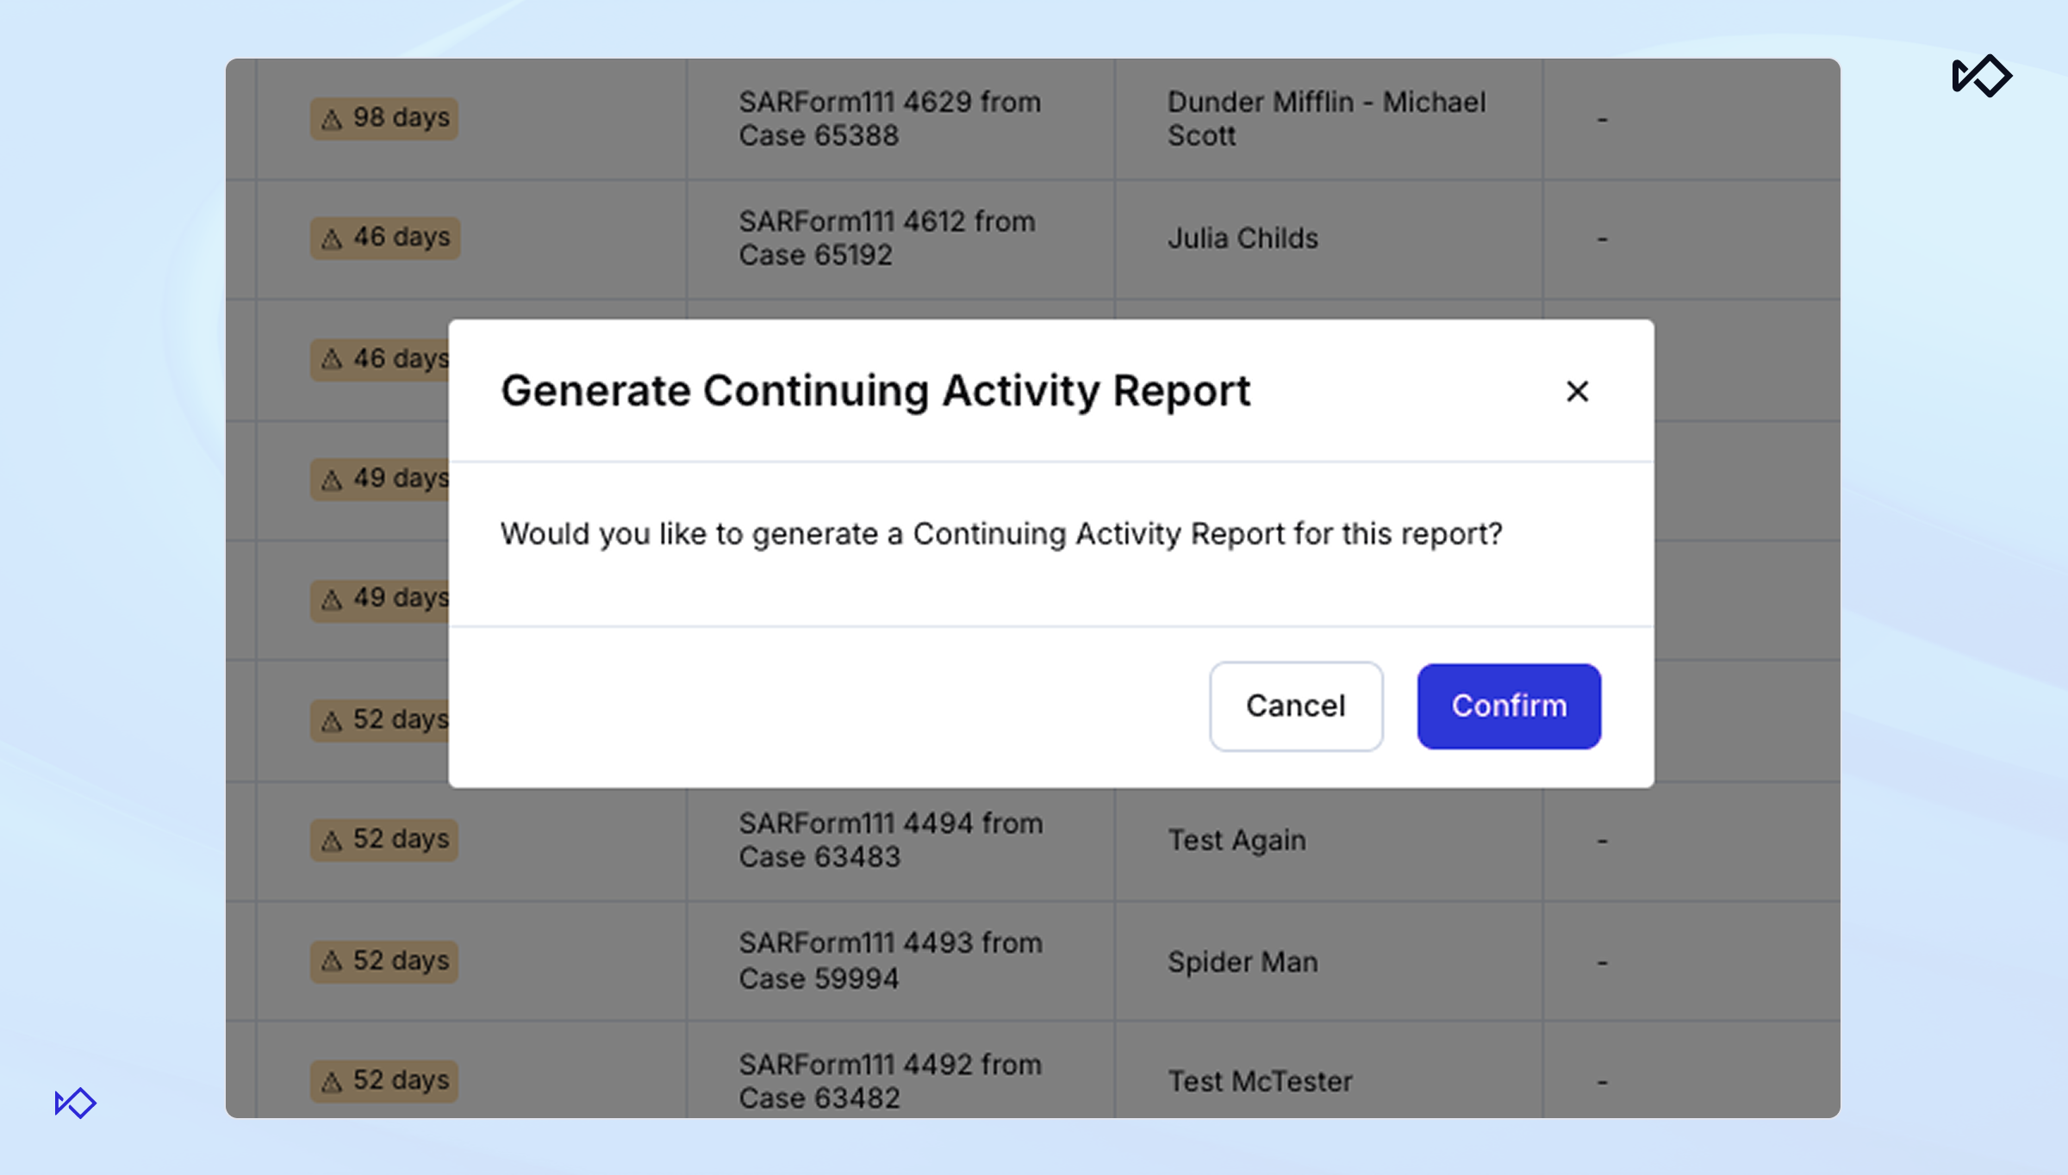Screen dimensions: 2068x1175
Task: Click the logo icon in top-right corner
Action: click(x=1981, y=76)
